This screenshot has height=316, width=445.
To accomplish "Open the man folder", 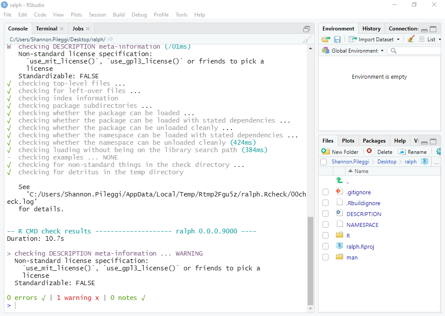I will [x=352, y=257].
